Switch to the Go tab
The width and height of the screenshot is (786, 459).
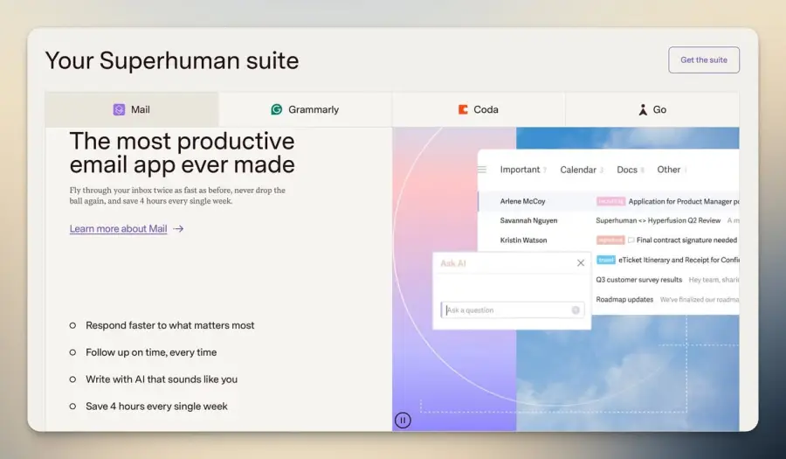[652, 109]
